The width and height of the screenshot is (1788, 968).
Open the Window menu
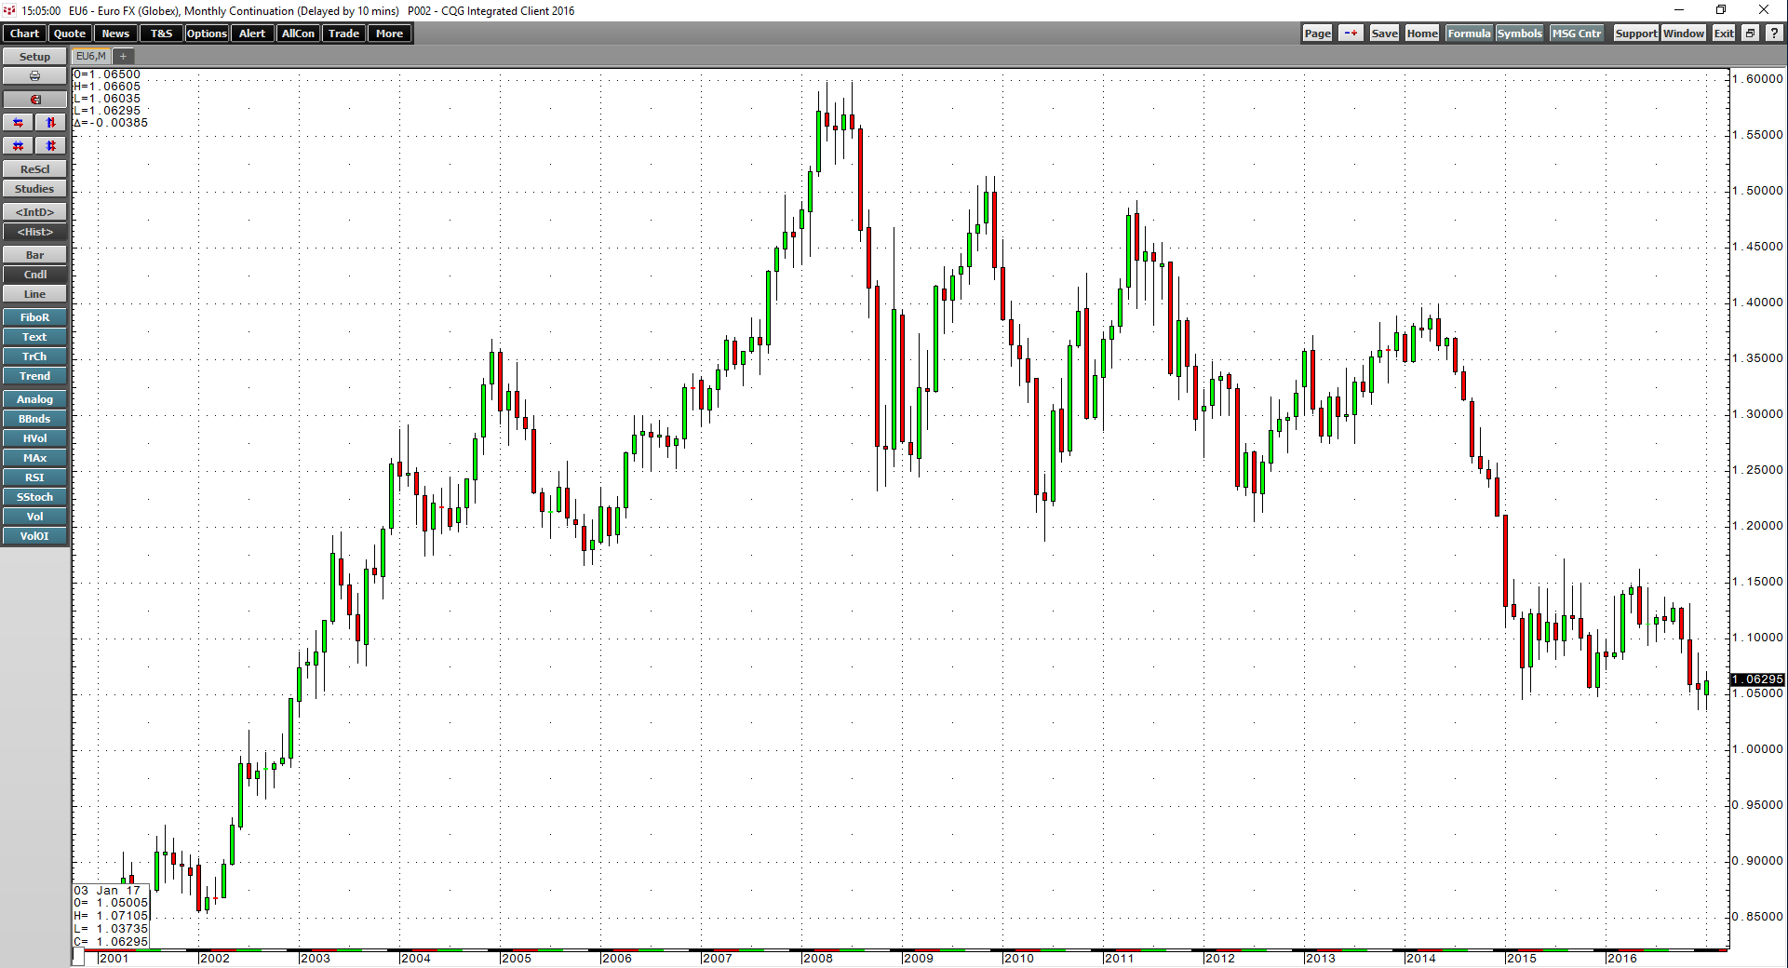tap(1684, 34)
